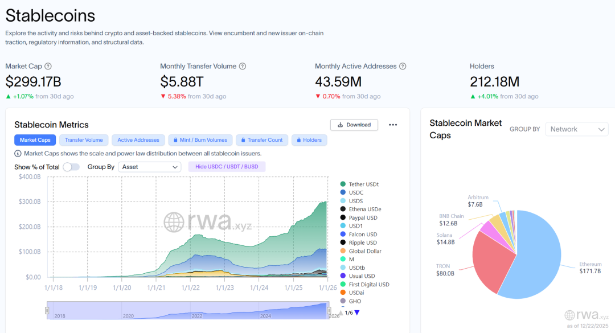
Task: Click the next legend page down arrow
Action: click(357, 313)
